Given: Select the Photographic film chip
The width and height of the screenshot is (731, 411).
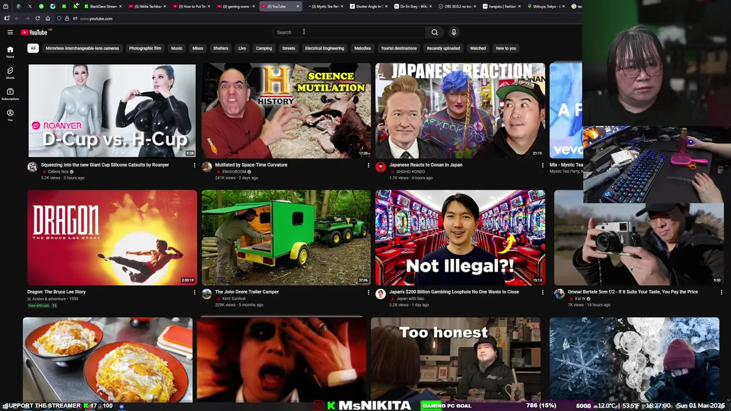Looking at the screenshot, I should pyautogui.click(x=145, y=48).
